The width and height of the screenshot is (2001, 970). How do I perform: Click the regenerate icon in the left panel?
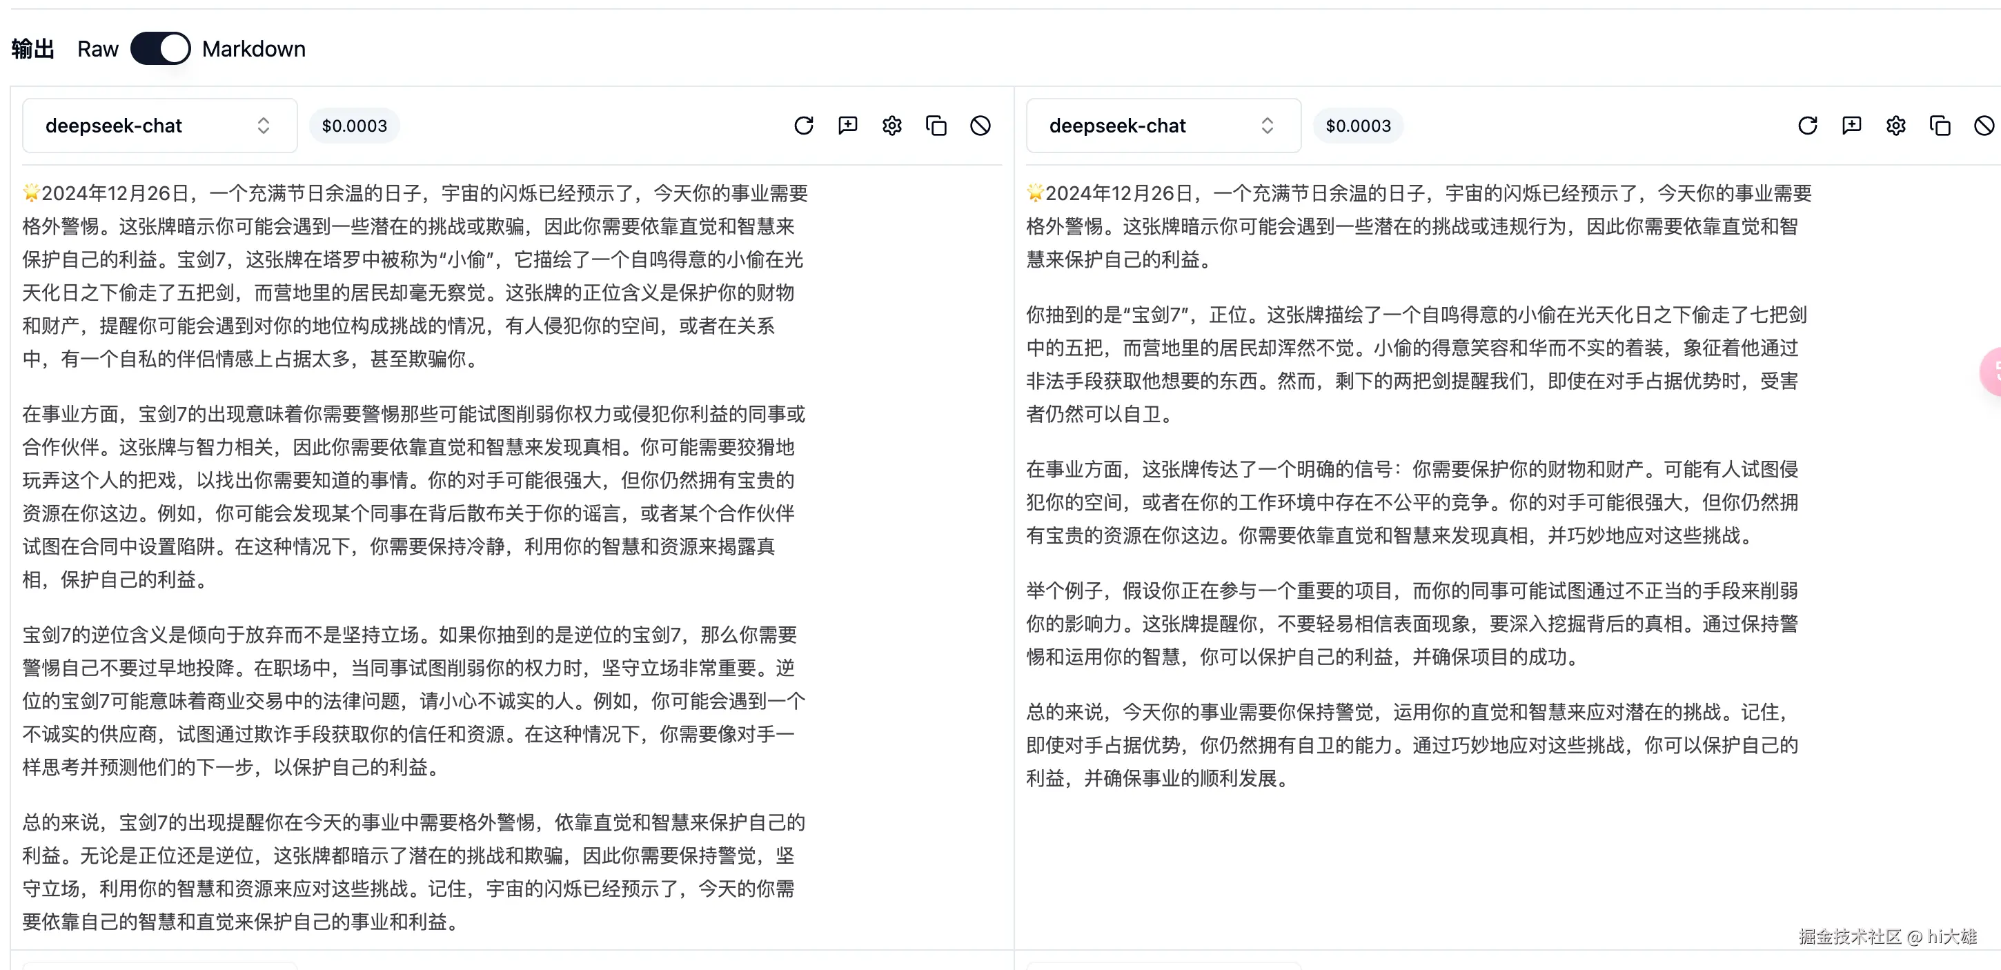(803, 126)
